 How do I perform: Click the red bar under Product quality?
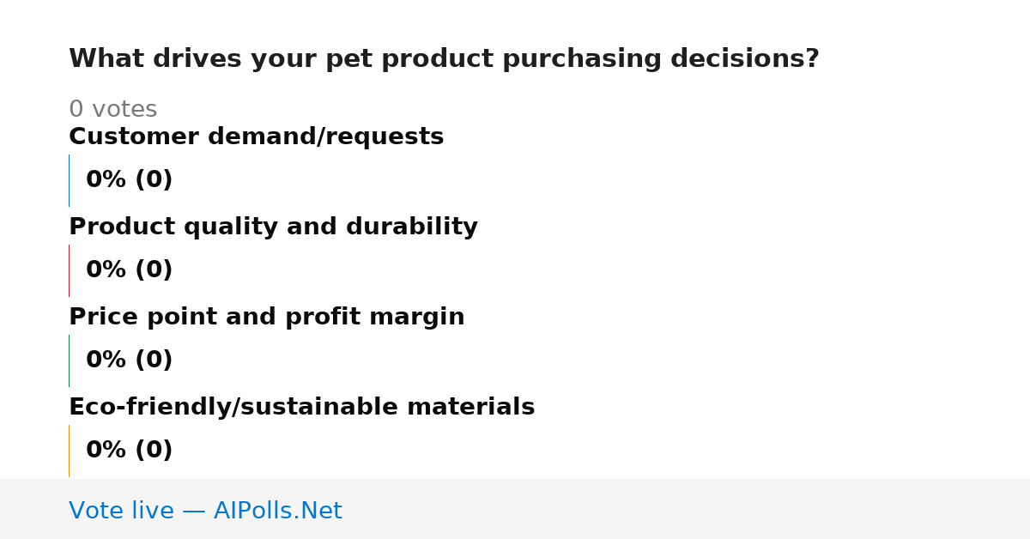click(x=69, y=270)
